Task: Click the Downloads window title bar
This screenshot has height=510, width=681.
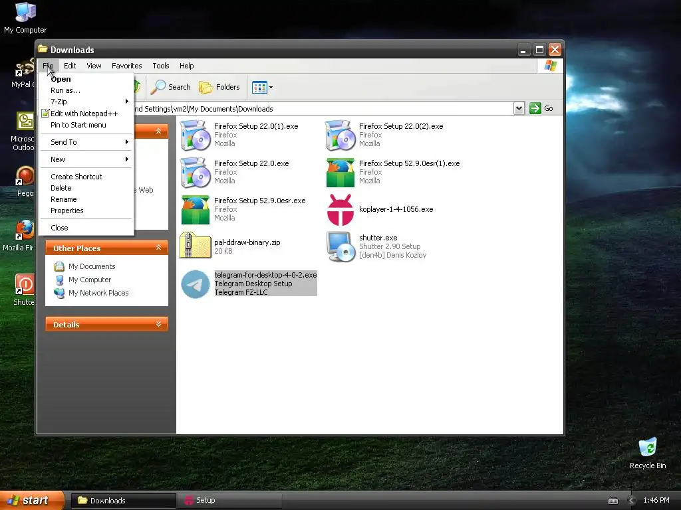Action: tap(278, 49)
